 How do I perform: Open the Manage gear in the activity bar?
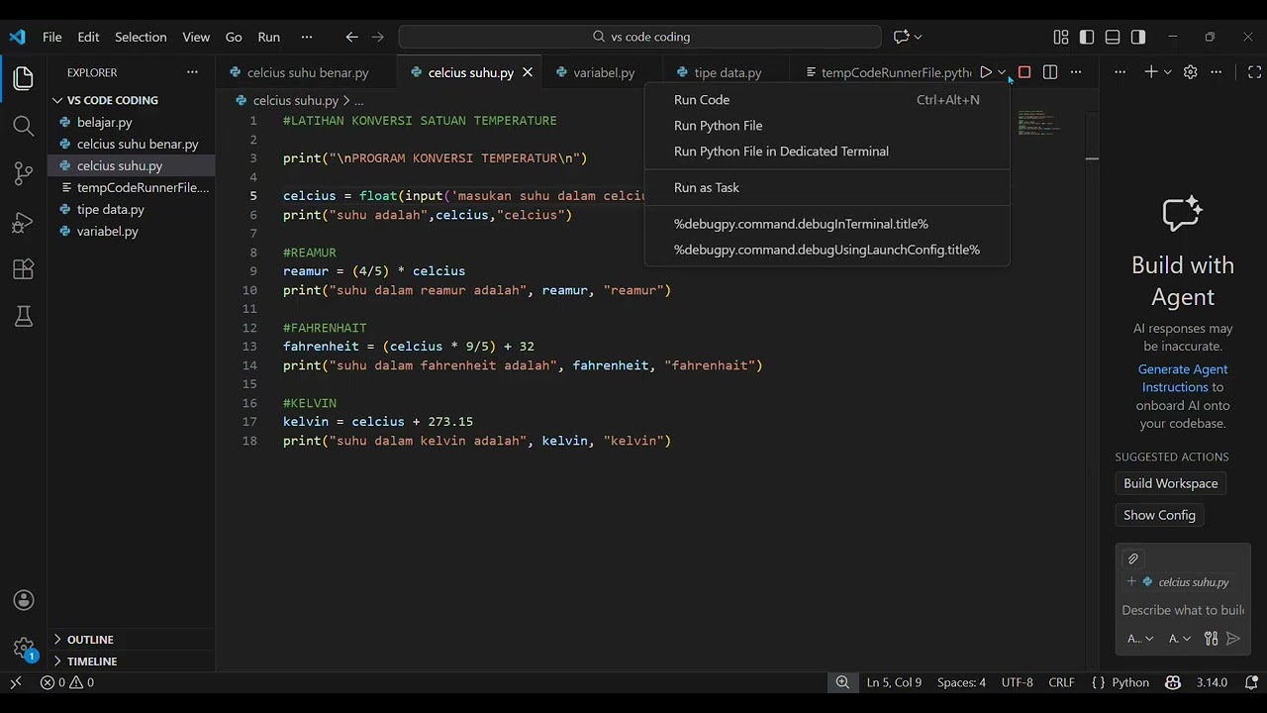click(x=24, y=648)
